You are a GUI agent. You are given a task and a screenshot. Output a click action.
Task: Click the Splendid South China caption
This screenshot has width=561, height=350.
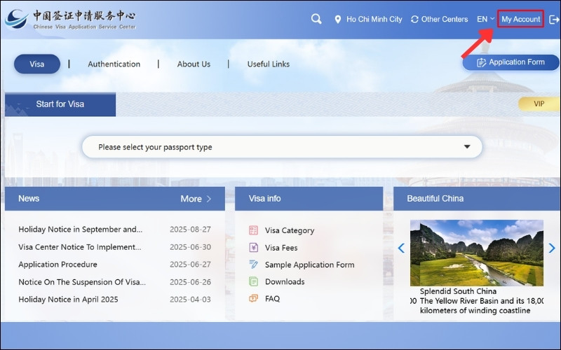coord(458,291)
